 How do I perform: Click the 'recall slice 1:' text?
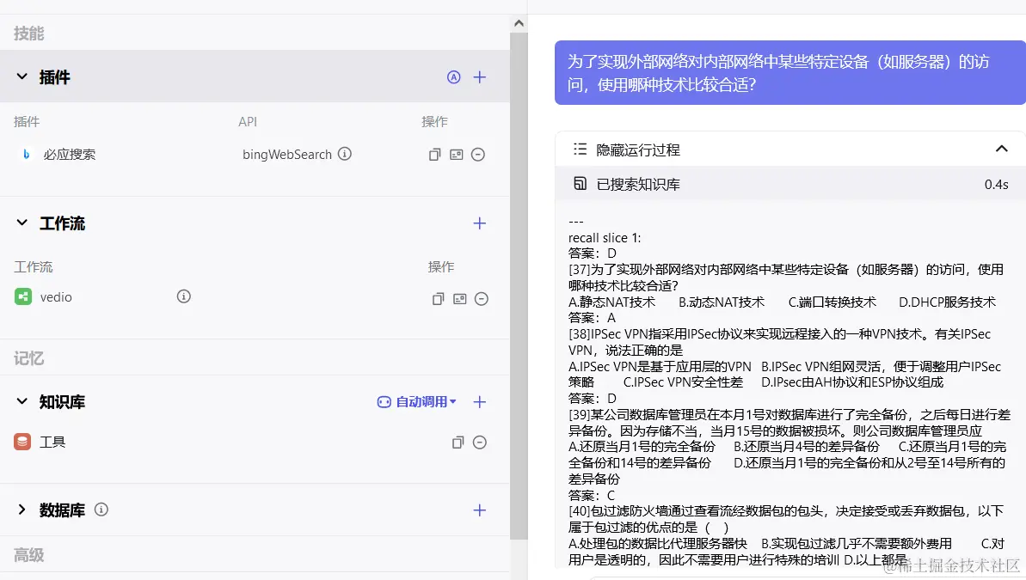click(605, 237)
